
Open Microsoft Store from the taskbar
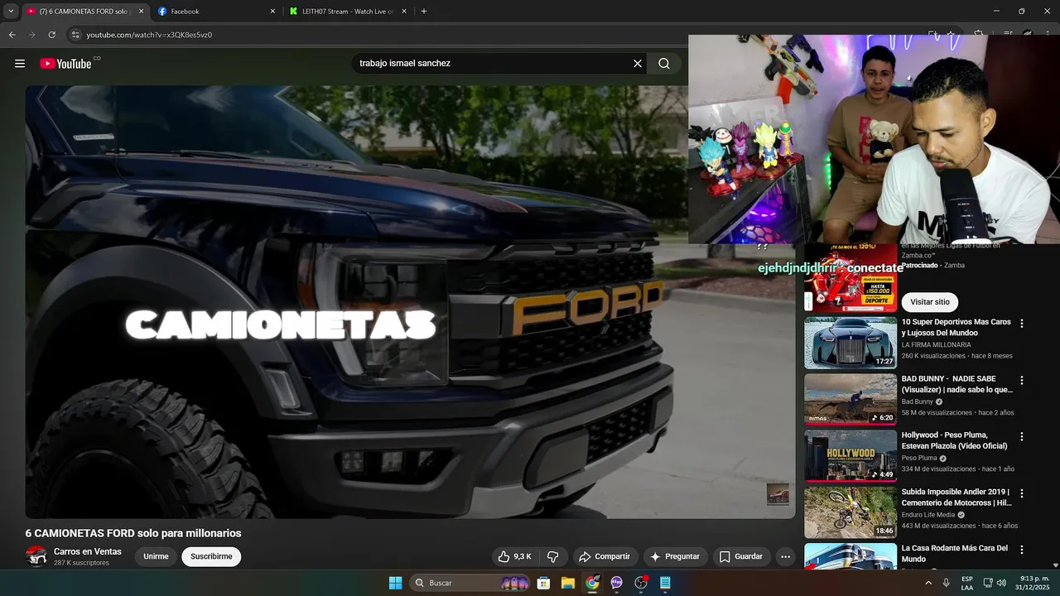543,583
